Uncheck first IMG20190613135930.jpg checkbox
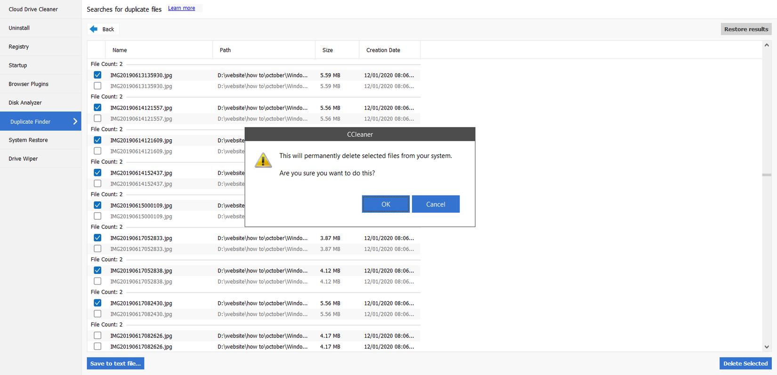 pos(97,75)
